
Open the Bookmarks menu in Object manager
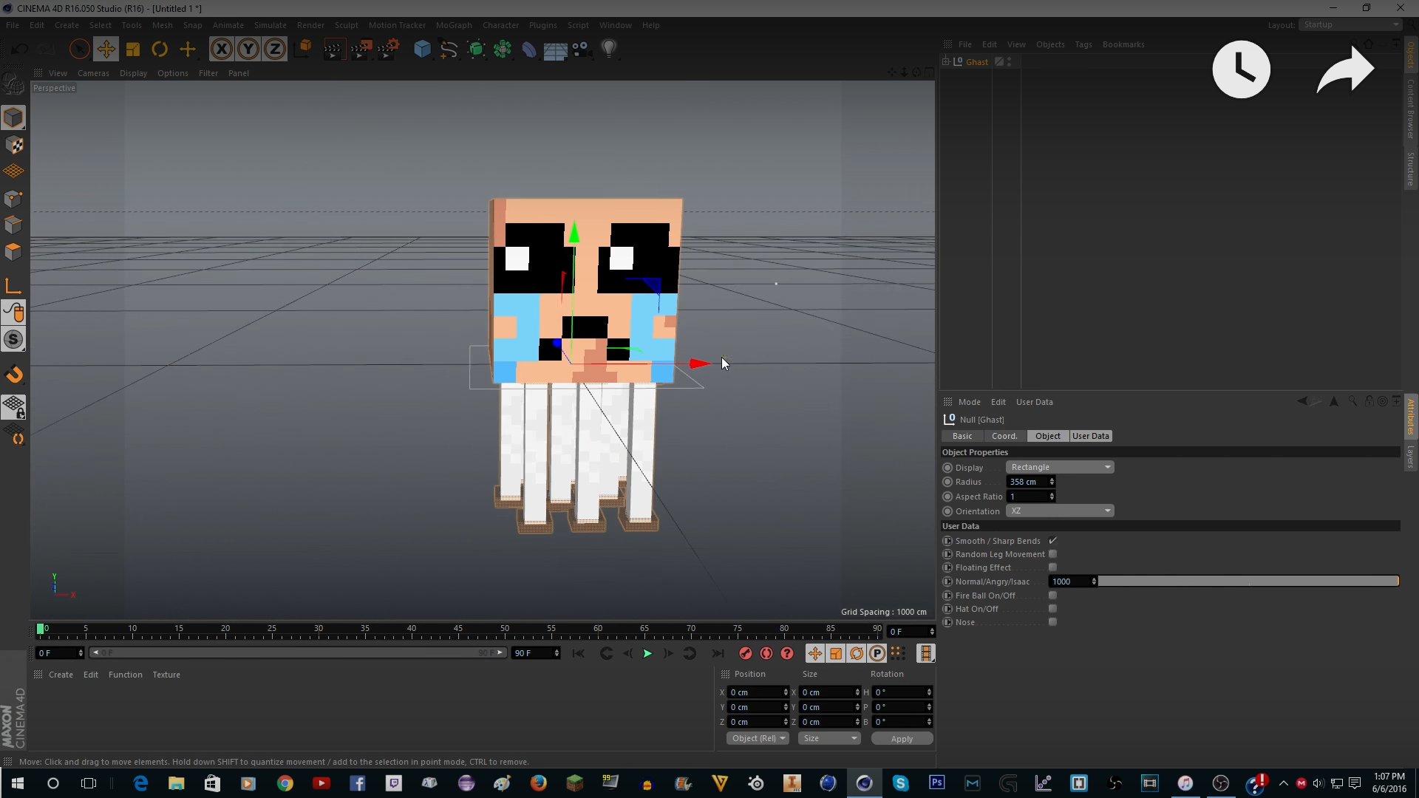(x=1123, y=44)
